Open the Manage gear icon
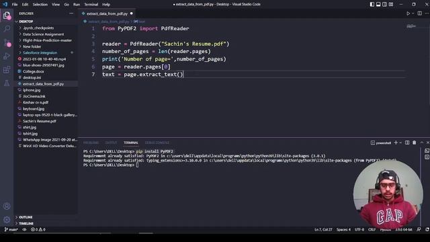430x242 pixels. (7, 220)
